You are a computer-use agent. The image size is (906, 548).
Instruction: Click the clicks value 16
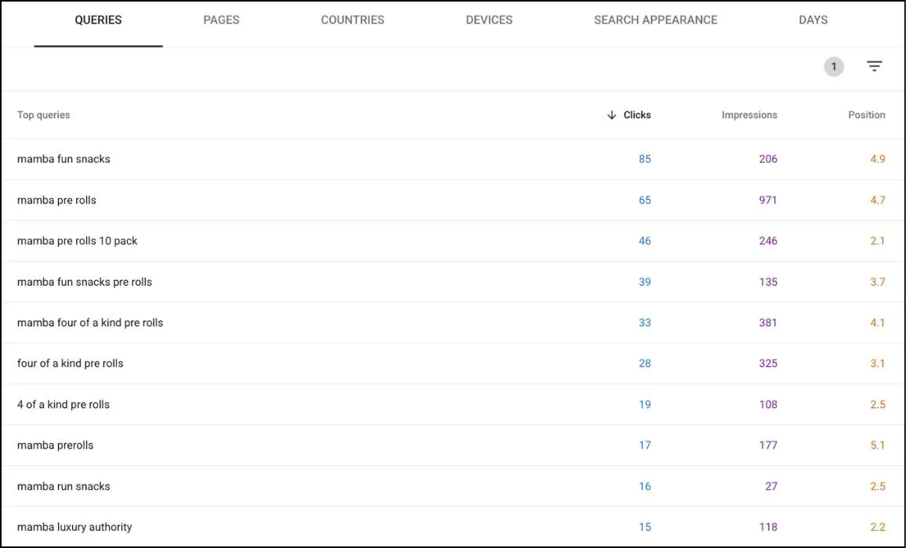pos(645,486)
